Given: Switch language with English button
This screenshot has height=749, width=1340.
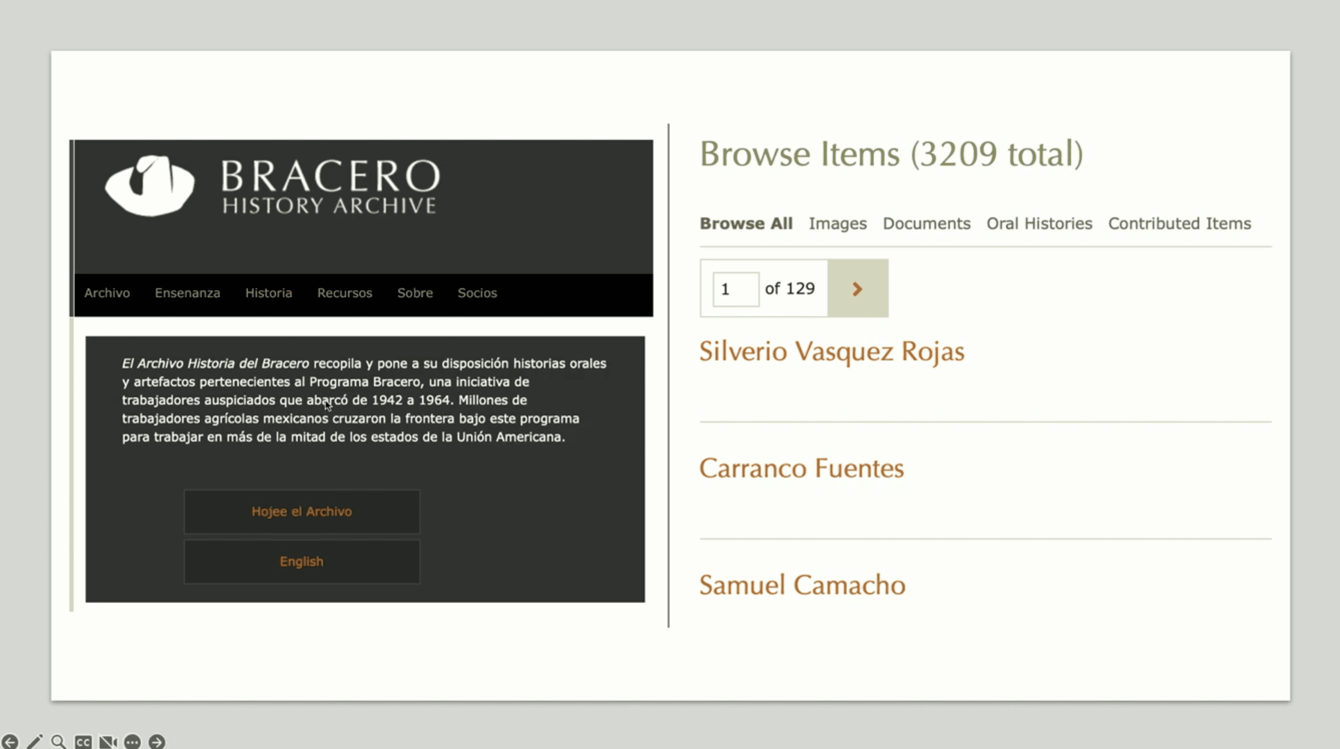Looking at the screenshot, I should tap(302, 562).
